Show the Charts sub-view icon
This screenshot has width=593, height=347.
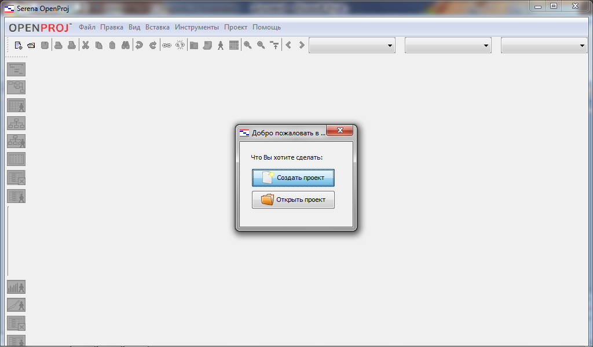(x=16, y=305)
